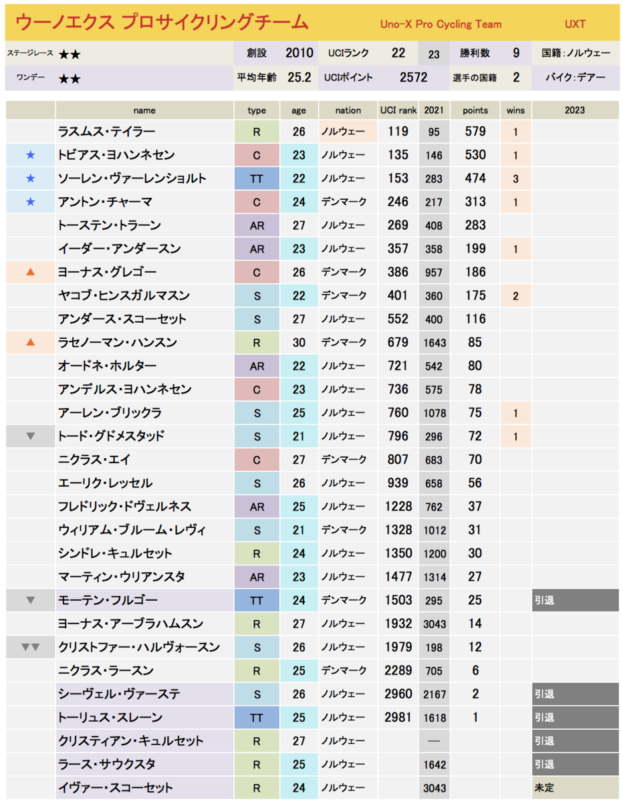Screen dimensions: 623x802
Task: Click the rider name ウィリアム・ブルーム・レヴィ
Action: [132, 530]
